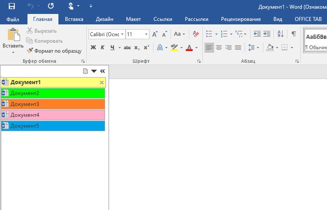Screen dimensions: 327x210
Task: Click the Sort A-Z icon
Action: [280, 34]
